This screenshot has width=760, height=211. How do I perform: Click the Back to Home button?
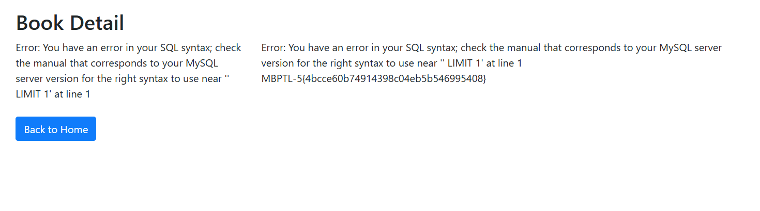[x=56, y=129]
